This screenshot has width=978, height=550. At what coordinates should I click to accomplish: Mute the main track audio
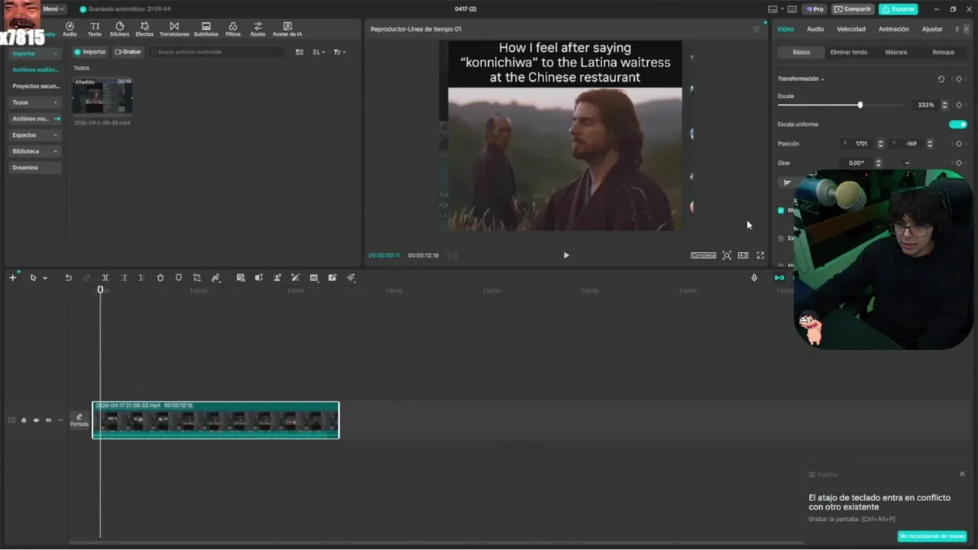48,420
